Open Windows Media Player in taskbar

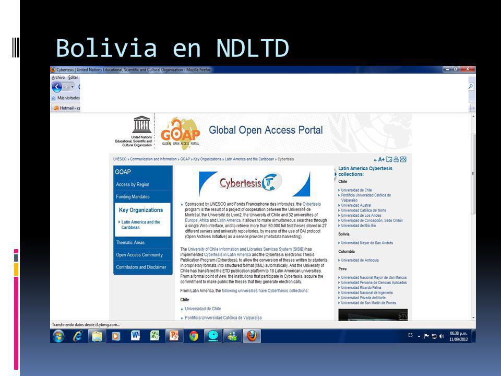click(x=116, y=336)
